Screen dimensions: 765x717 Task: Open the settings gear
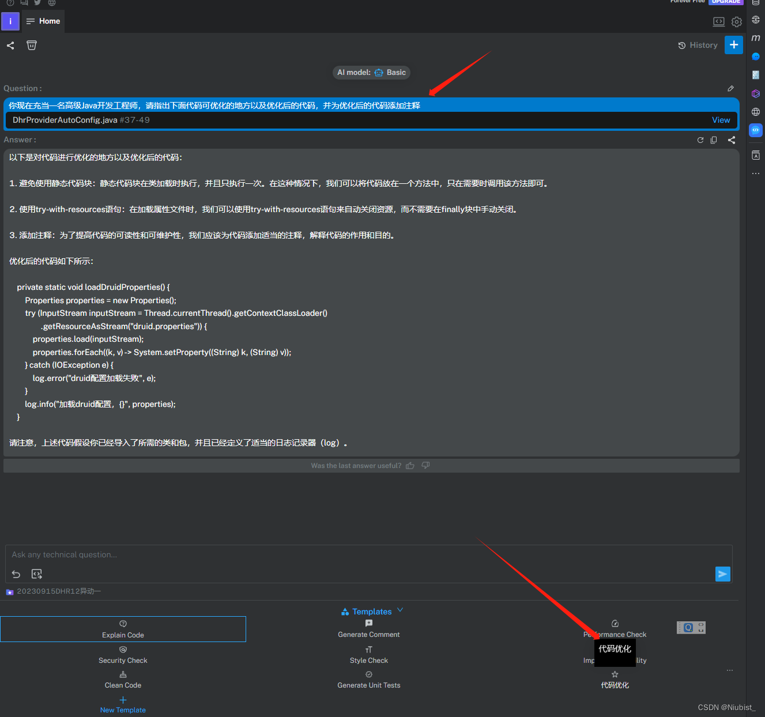tap(737, 22)
